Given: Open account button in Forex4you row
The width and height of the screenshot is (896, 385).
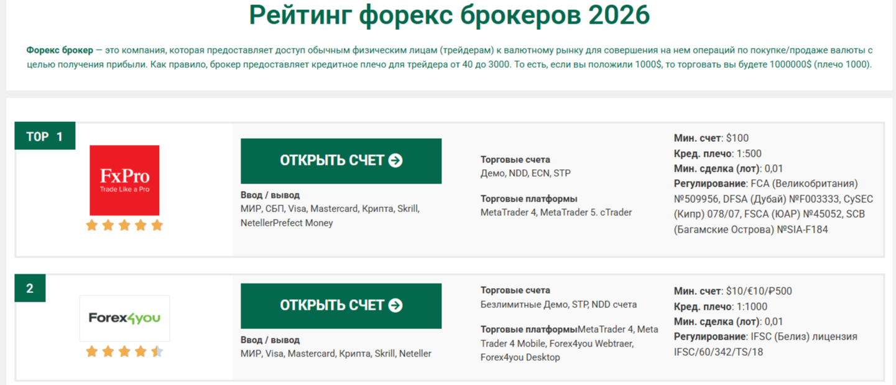Looking at the screenshot, I should pos(341,306).
